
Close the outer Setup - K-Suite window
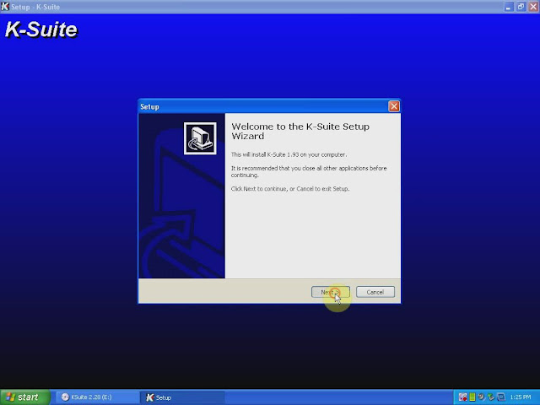533,7
